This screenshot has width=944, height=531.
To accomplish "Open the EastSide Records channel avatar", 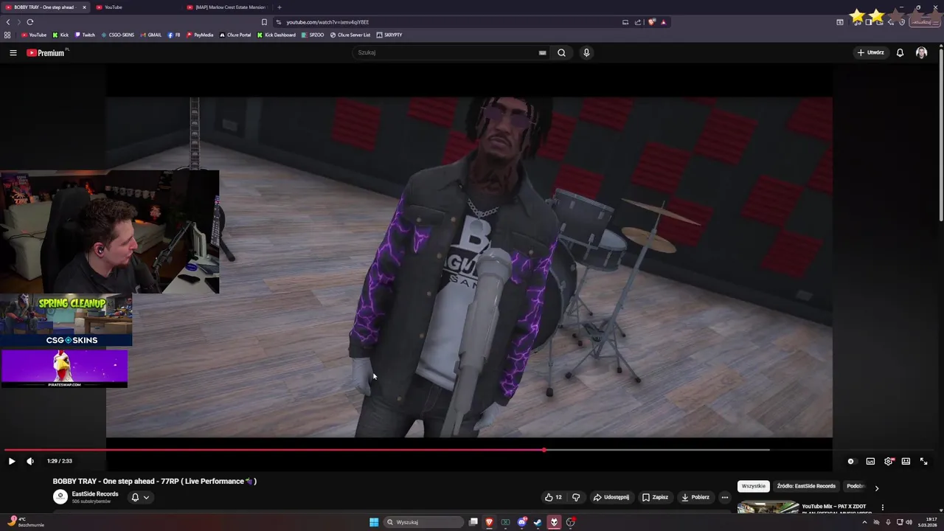I will point(60,496).
